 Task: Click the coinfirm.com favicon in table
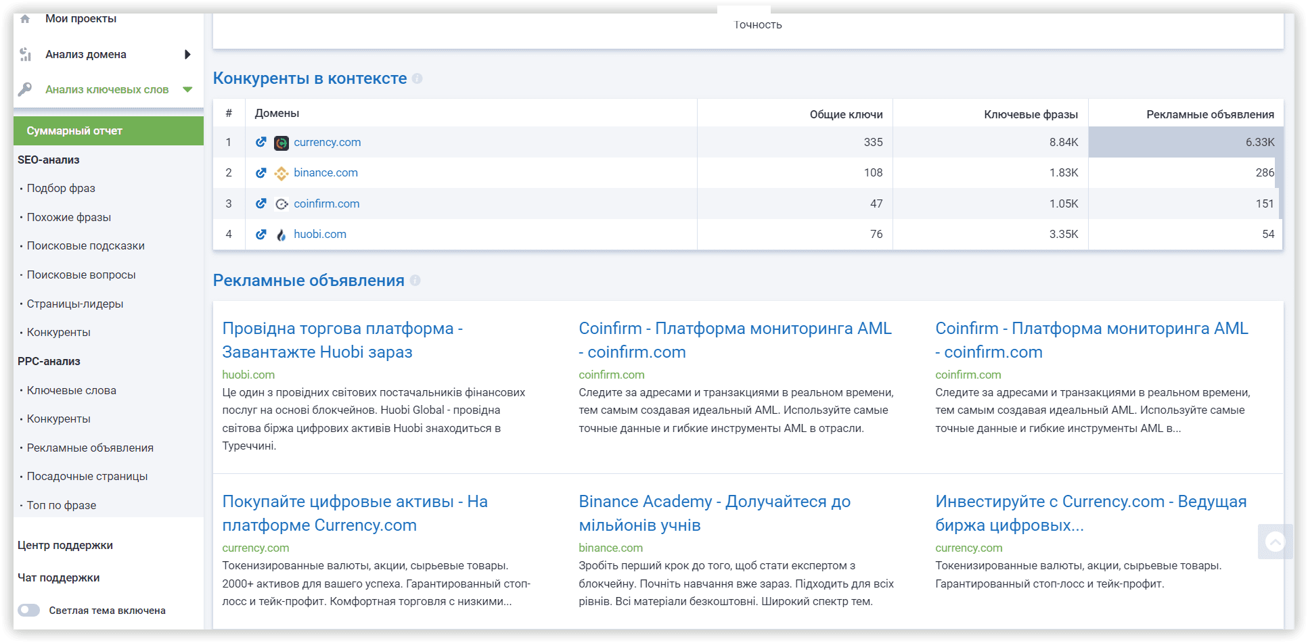(x=281, y=204)
